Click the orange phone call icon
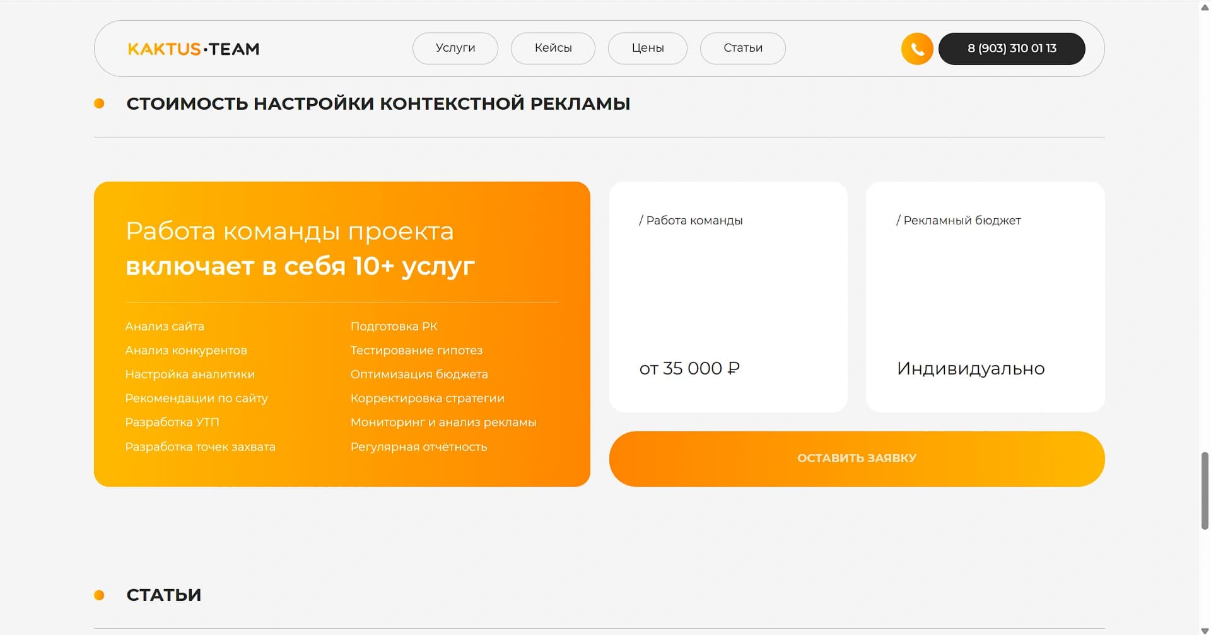Image resolution: width=1211 pixels, height=635 pixels. click(x=916, y=48)
